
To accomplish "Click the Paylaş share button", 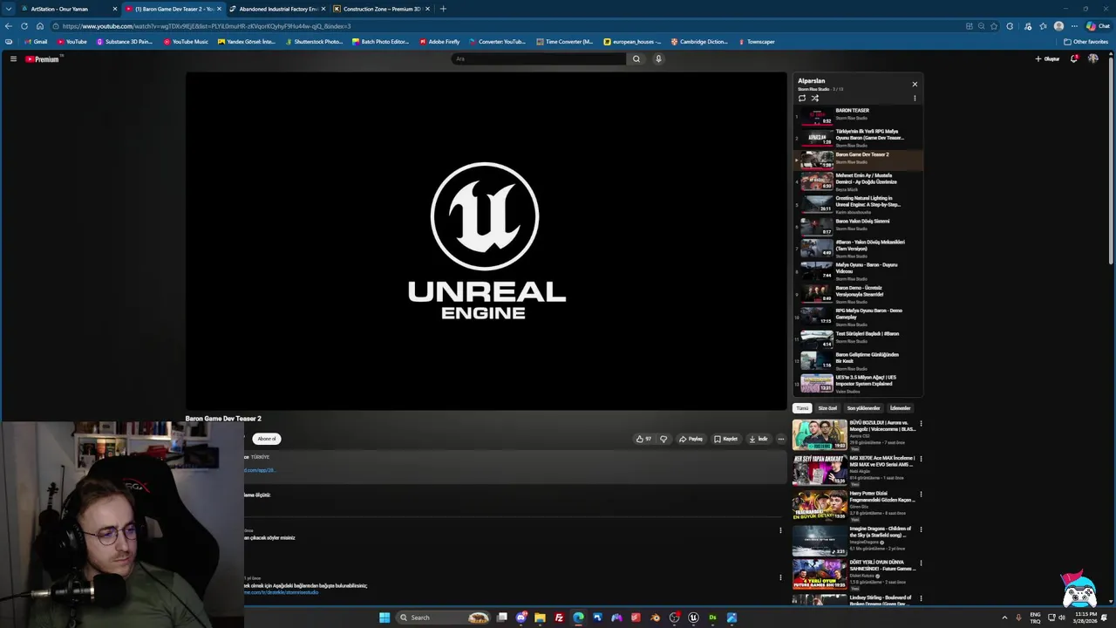I will (x=691, y=439).
